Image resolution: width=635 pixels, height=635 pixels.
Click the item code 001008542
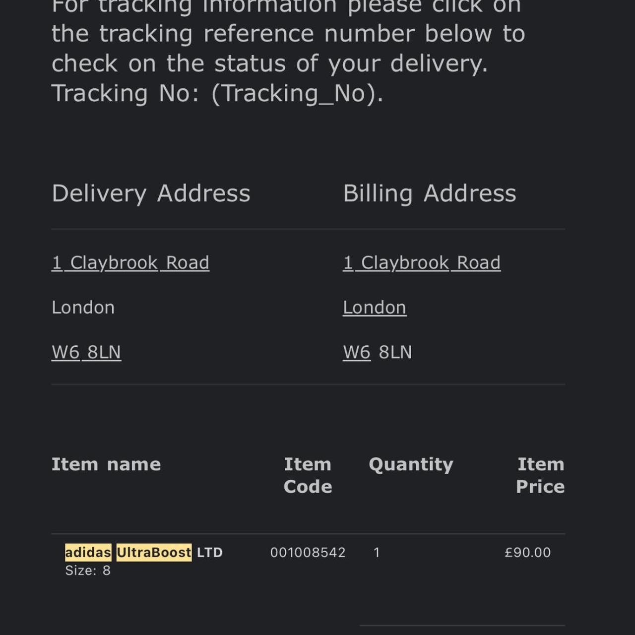click(308, 553)
